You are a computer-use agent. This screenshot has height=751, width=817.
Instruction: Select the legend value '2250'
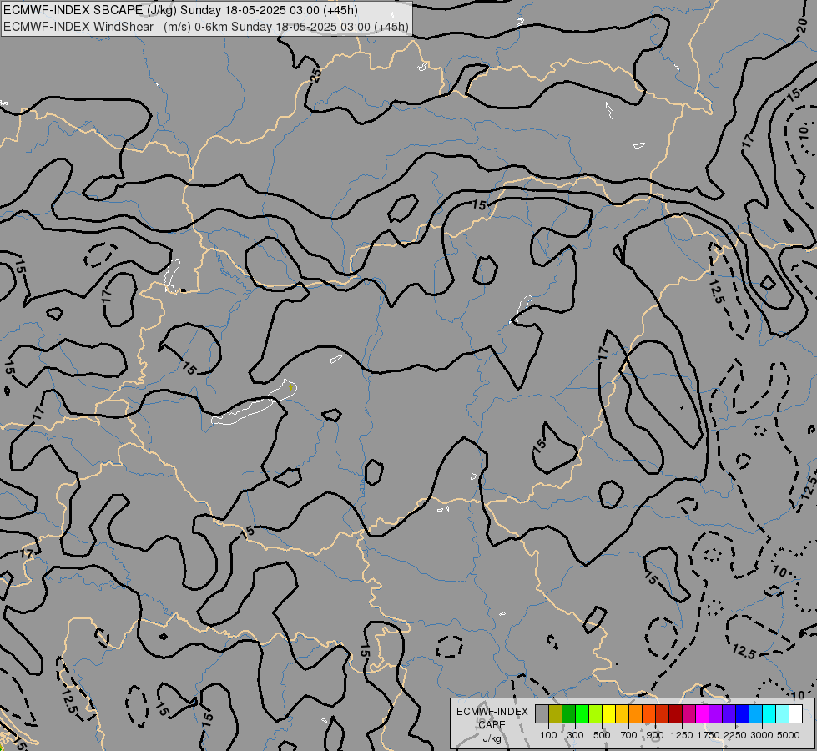click(735, 735)
